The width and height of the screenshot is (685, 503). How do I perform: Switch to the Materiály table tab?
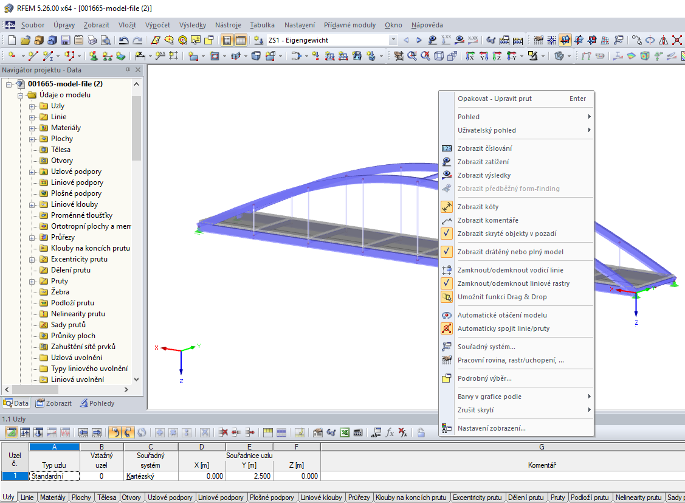(52, 498)
